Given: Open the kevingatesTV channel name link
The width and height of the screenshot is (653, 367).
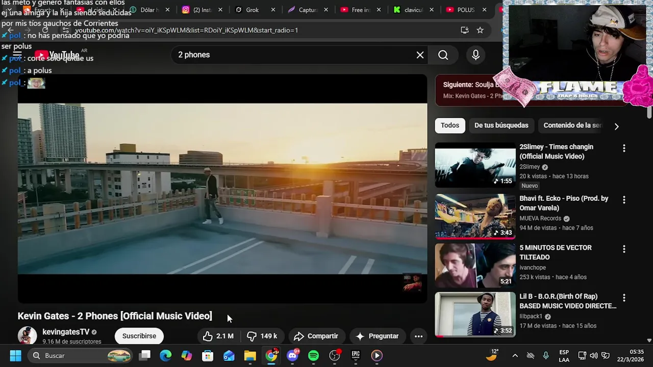Looking at the screenshot, I should pyautogui.click(x=66, y=332).
